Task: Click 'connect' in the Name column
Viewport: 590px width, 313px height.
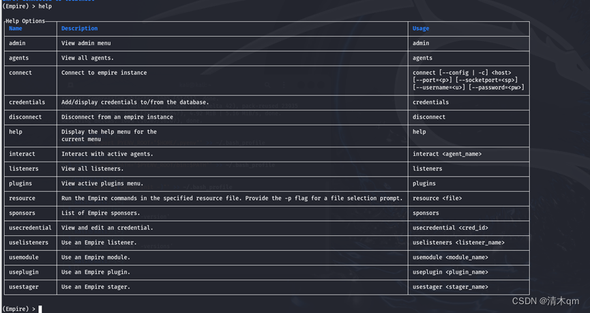Action: 20,72
